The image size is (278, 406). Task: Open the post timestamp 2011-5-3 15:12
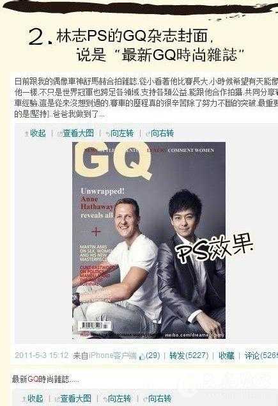[42, 355]
